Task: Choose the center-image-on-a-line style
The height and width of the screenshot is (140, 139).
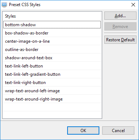Action: pyautogui.click(x=52, y=41)
